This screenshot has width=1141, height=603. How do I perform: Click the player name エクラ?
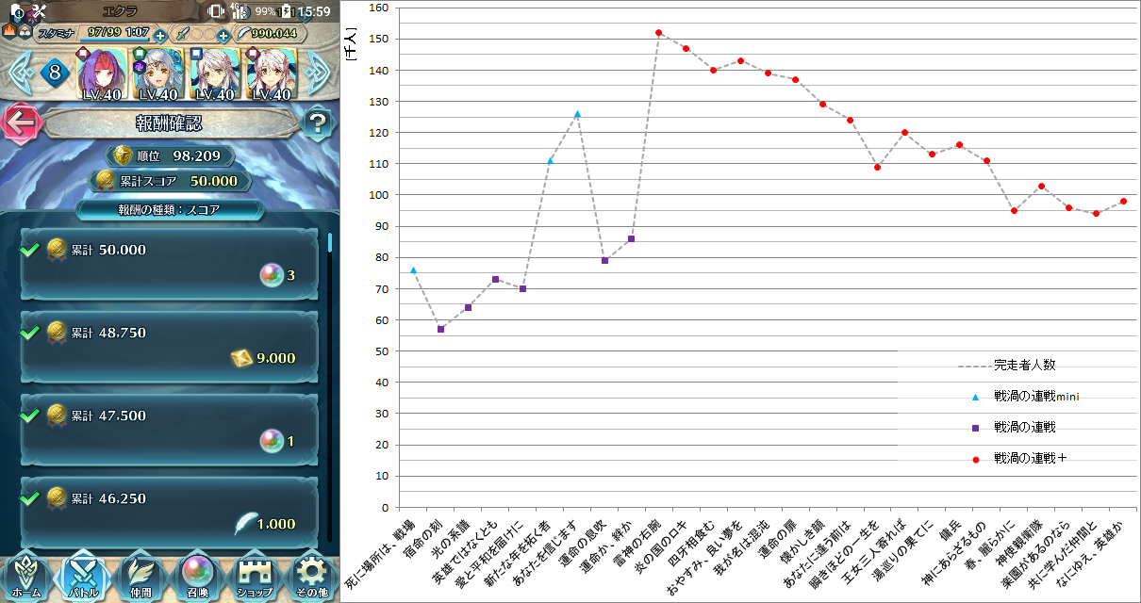121,10
